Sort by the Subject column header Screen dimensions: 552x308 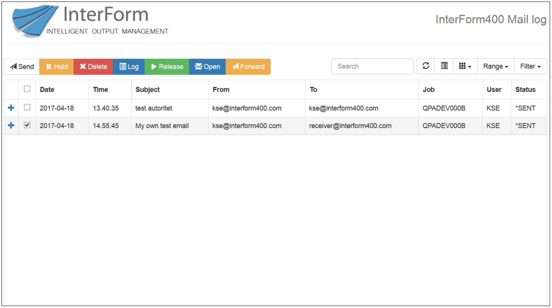pos(170,89)
